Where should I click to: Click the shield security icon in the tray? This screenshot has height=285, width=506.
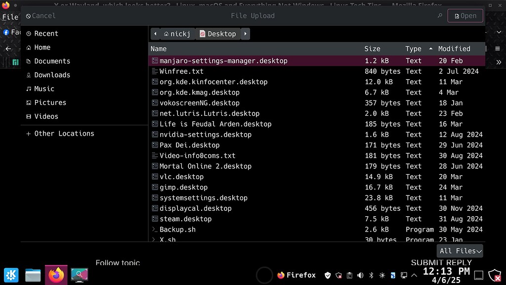(x=328, y=275)
